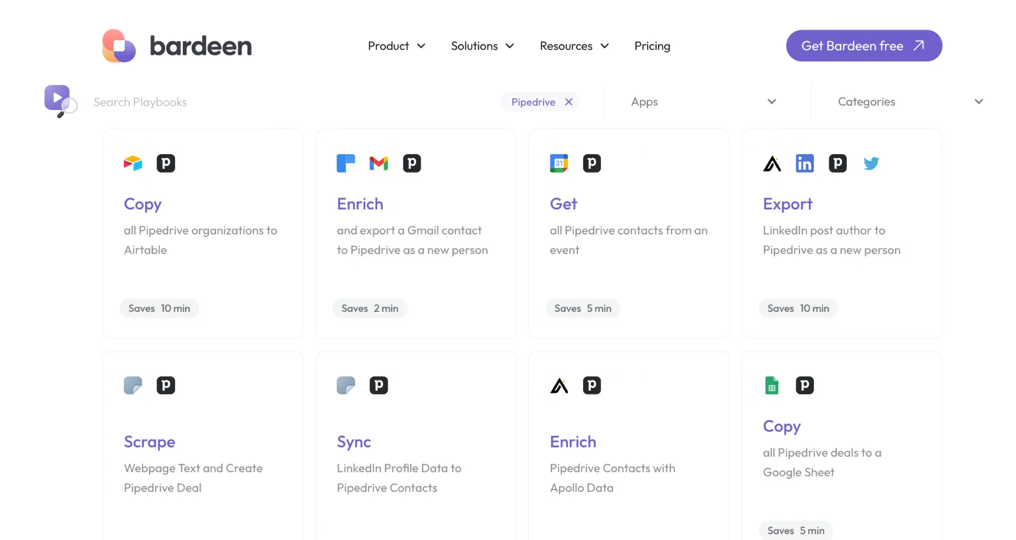Go to the Pricing page

click(x=652, y=46)
